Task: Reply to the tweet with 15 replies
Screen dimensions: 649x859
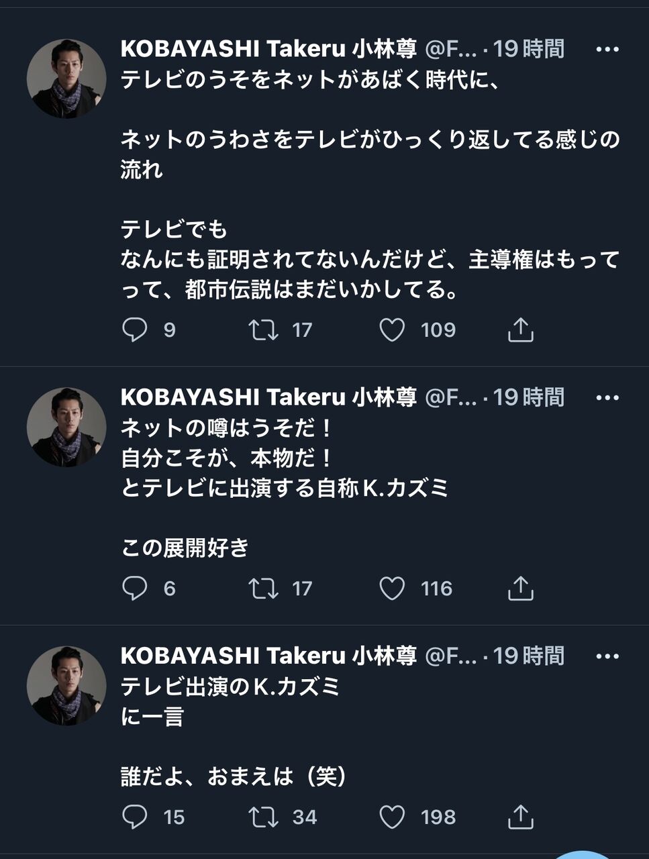Action: coord(135,817)
